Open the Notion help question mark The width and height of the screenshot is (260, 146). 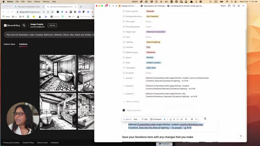click(x=241, y=136)
